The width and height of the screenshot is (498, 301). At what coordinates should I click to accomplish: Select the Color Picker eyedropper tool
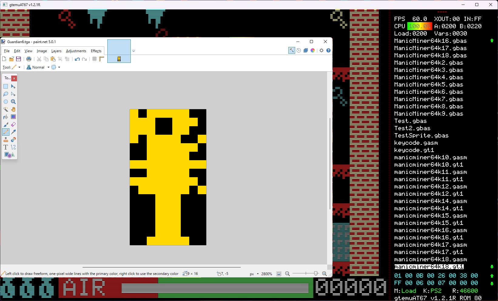pyautogui.click(x=13, y=132)
